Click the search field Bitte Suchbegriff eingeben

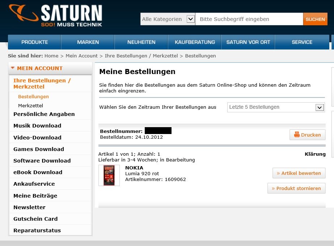point(249,19)
